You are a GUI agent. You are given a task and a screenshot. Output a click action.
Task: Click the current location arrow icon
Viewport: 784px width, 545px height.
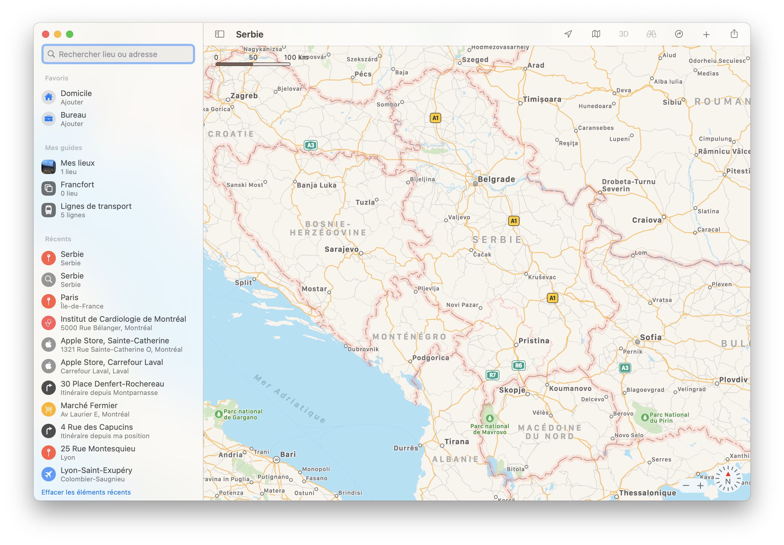[568, 34]
